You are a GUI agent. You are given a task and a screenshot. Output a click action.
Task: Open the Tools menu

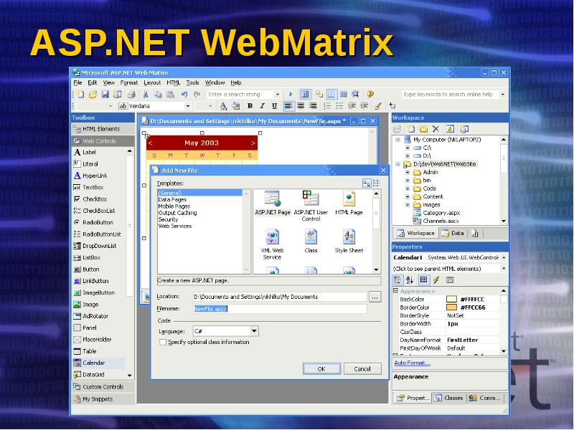(x=192, y=82)
